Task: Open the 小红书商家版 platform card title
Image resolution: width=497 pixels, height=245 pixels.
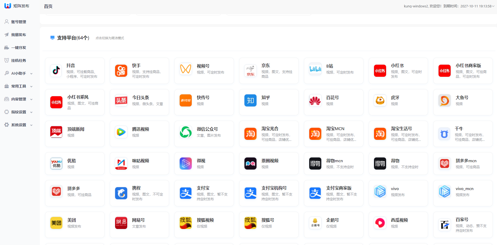Action: 468,66
